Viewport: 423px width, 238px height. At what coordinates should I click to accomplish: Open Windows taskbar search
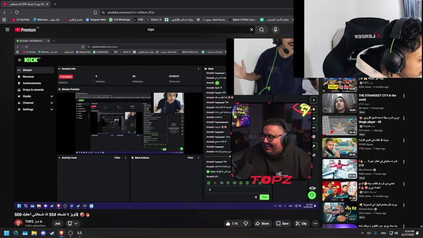(16, 233)
